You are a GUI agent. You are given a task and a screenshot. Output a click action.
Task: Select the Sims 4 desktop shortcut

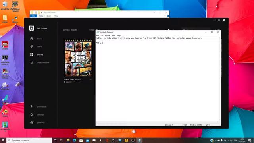coord(5,126)
